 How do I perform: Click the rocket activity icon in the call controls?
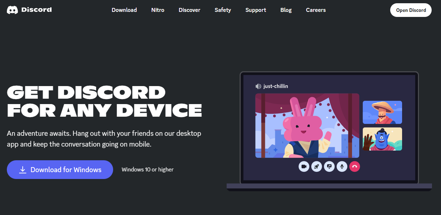316,166
